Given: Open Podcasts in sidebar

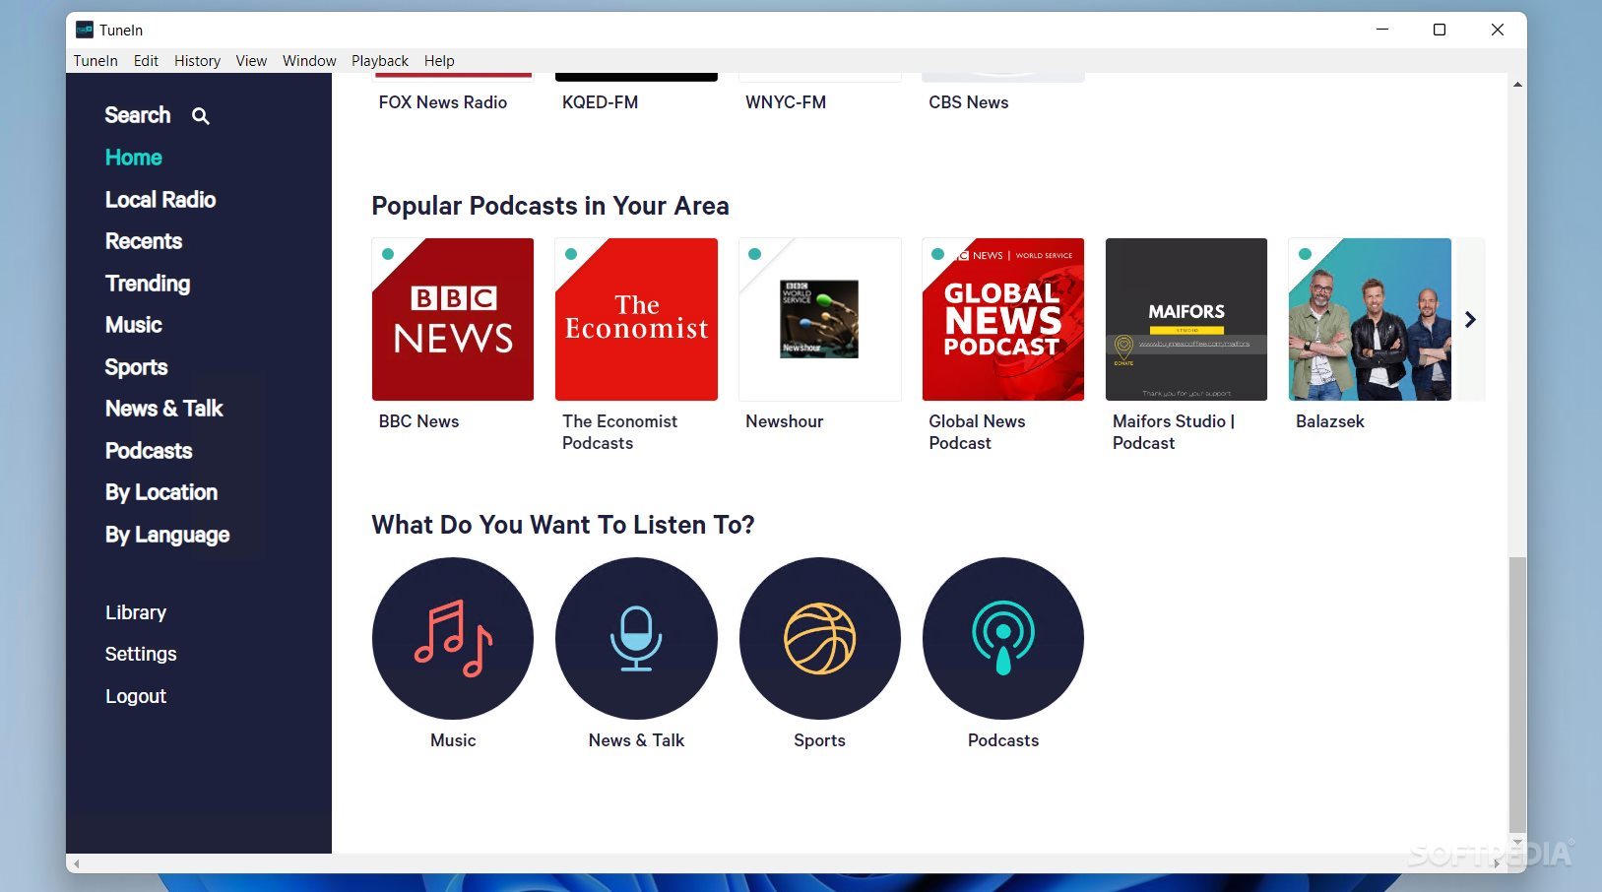Looking at the screenshot, I should [x=149, y=451].
